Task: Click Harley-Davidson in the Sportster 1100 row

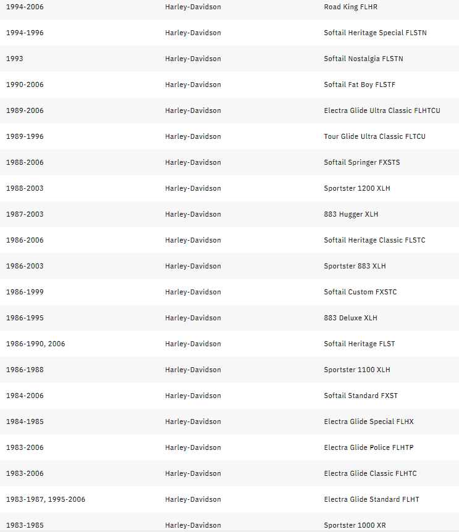Action: 193,370
